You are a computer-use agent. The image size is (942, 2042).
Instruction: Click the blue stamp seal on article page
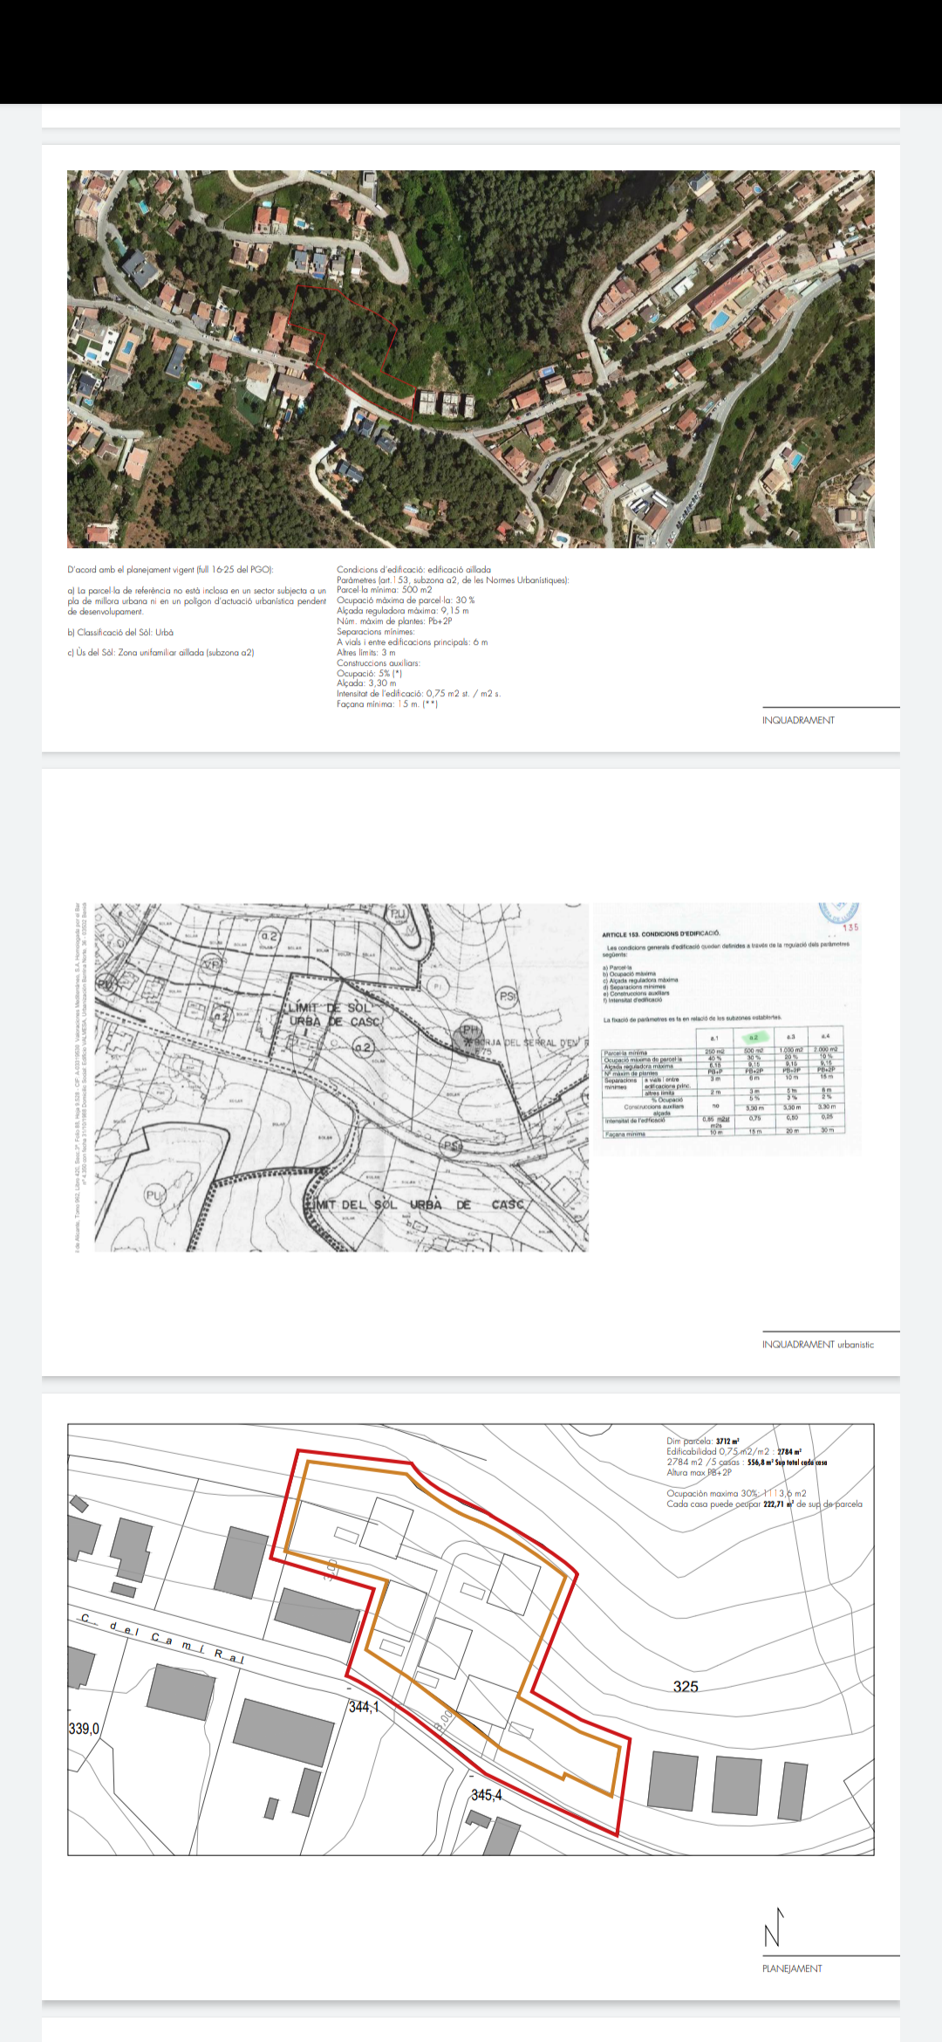[838, 913]
